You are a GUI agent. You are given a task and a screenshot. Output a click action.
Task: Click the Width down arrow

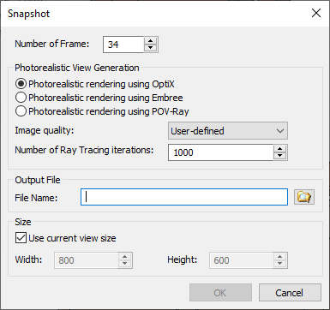click(125, 264)
